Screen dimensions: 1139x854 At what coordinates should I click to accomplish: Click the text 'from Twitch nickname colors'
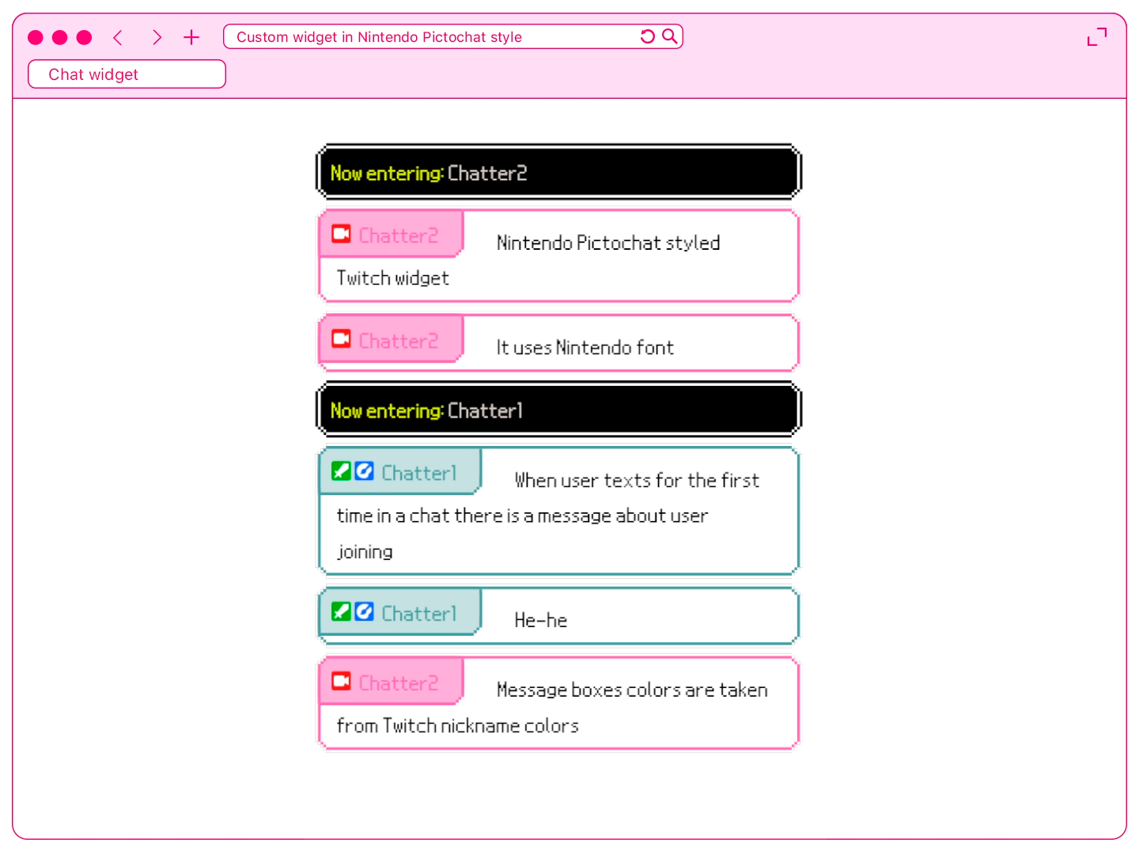tap(457, 726)
